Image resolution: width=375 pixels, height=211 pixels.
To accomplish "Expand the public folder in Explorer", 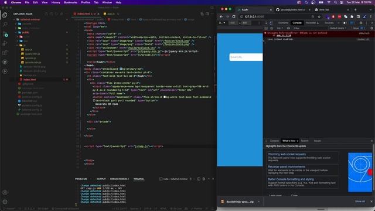I will point(26,32).
